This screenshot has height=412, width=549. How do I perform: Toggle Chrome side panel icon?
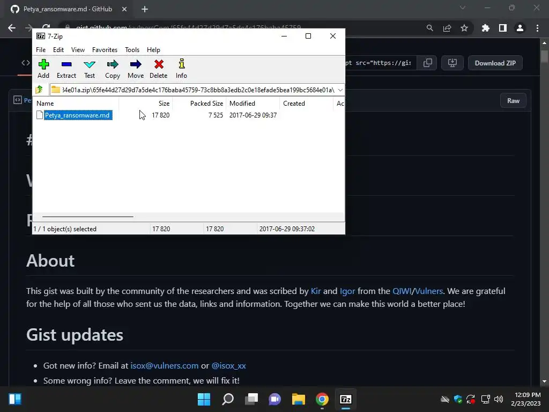pos(503,28)
